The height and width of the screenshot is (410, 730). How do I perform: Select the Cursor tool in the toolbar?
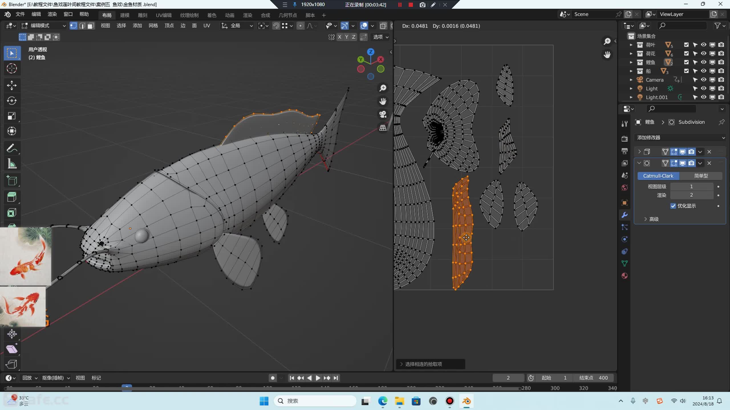click(12, 68)
